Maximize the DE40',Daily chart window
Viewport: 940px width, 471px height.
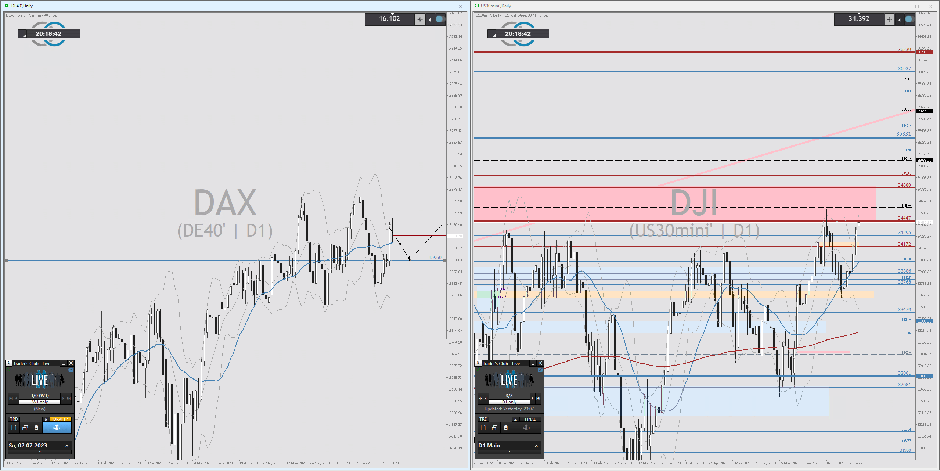(x=447, y=6)
